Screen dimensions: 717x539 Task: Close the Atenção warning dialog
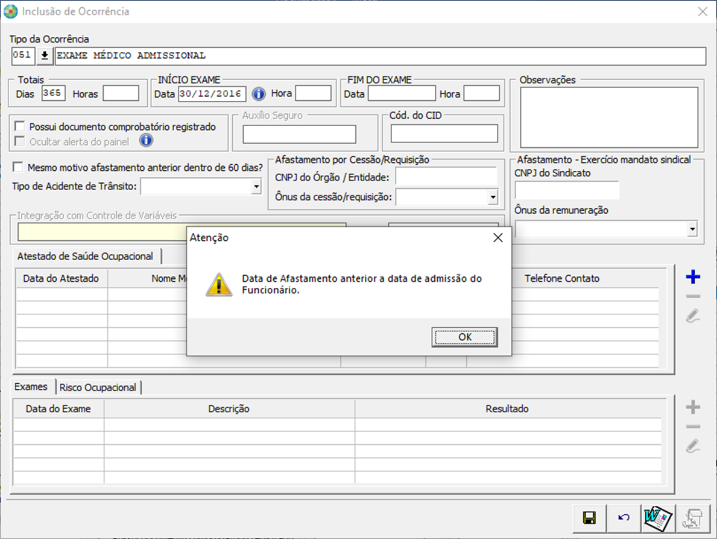(x=498, y=237)
